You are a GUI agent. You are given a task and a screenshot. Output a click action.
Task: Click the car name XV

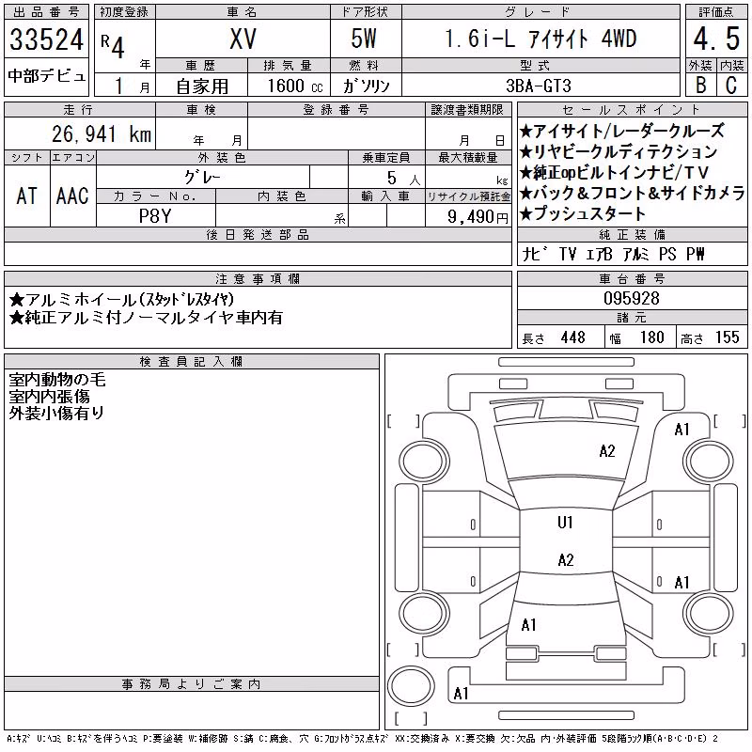click(243, 39)
